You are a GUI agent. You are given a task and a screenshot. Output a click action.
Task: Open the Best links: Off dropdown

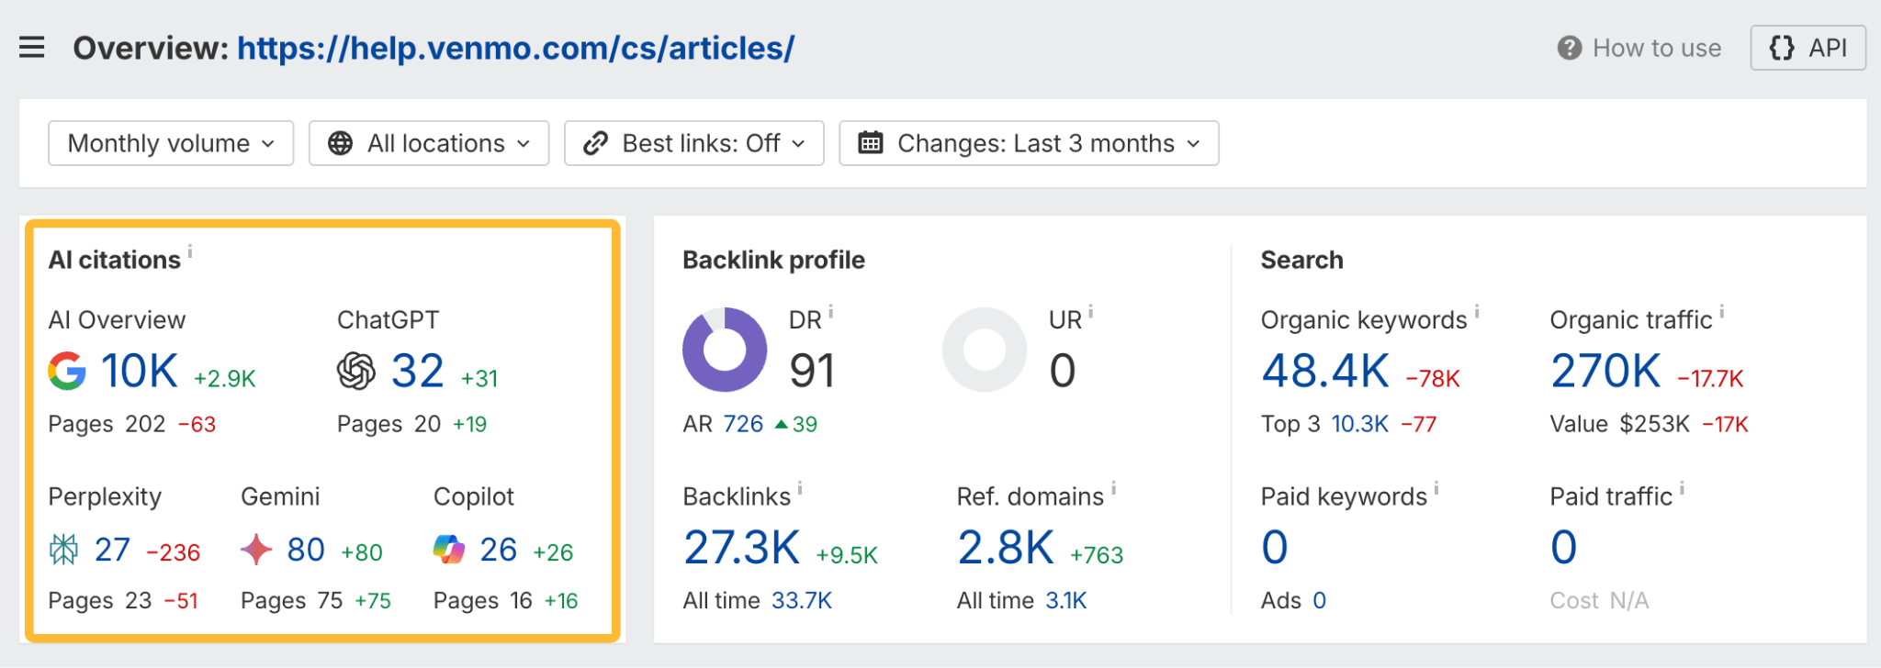coord(694,143)
